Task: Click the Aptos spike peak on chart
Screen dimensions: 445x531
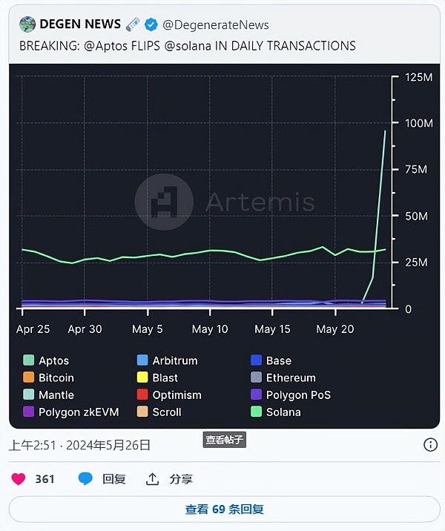Action: (385, 131)
